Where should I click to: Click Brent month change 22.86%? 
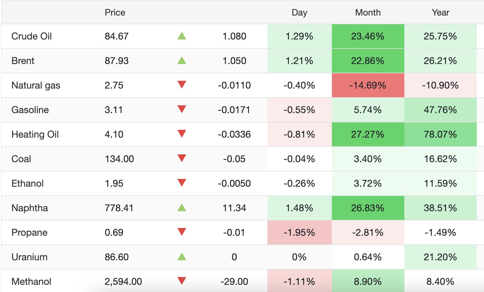pyautogui.click(x=368, y=61)
